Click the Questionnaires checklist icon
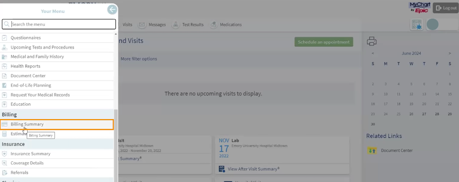Image resolution: width=459 pixels, height=182 pixels. tap(4, 38)
